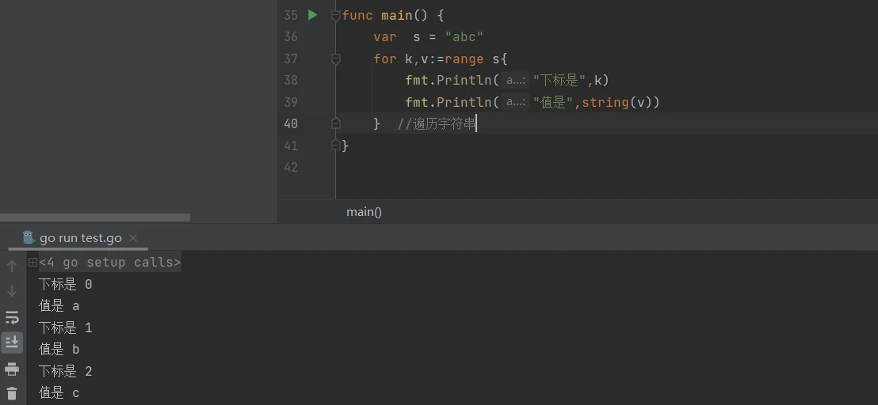Click output line '值是 a'
The height and width of the screenshot is (405, 878).
[x=59, y=306]
